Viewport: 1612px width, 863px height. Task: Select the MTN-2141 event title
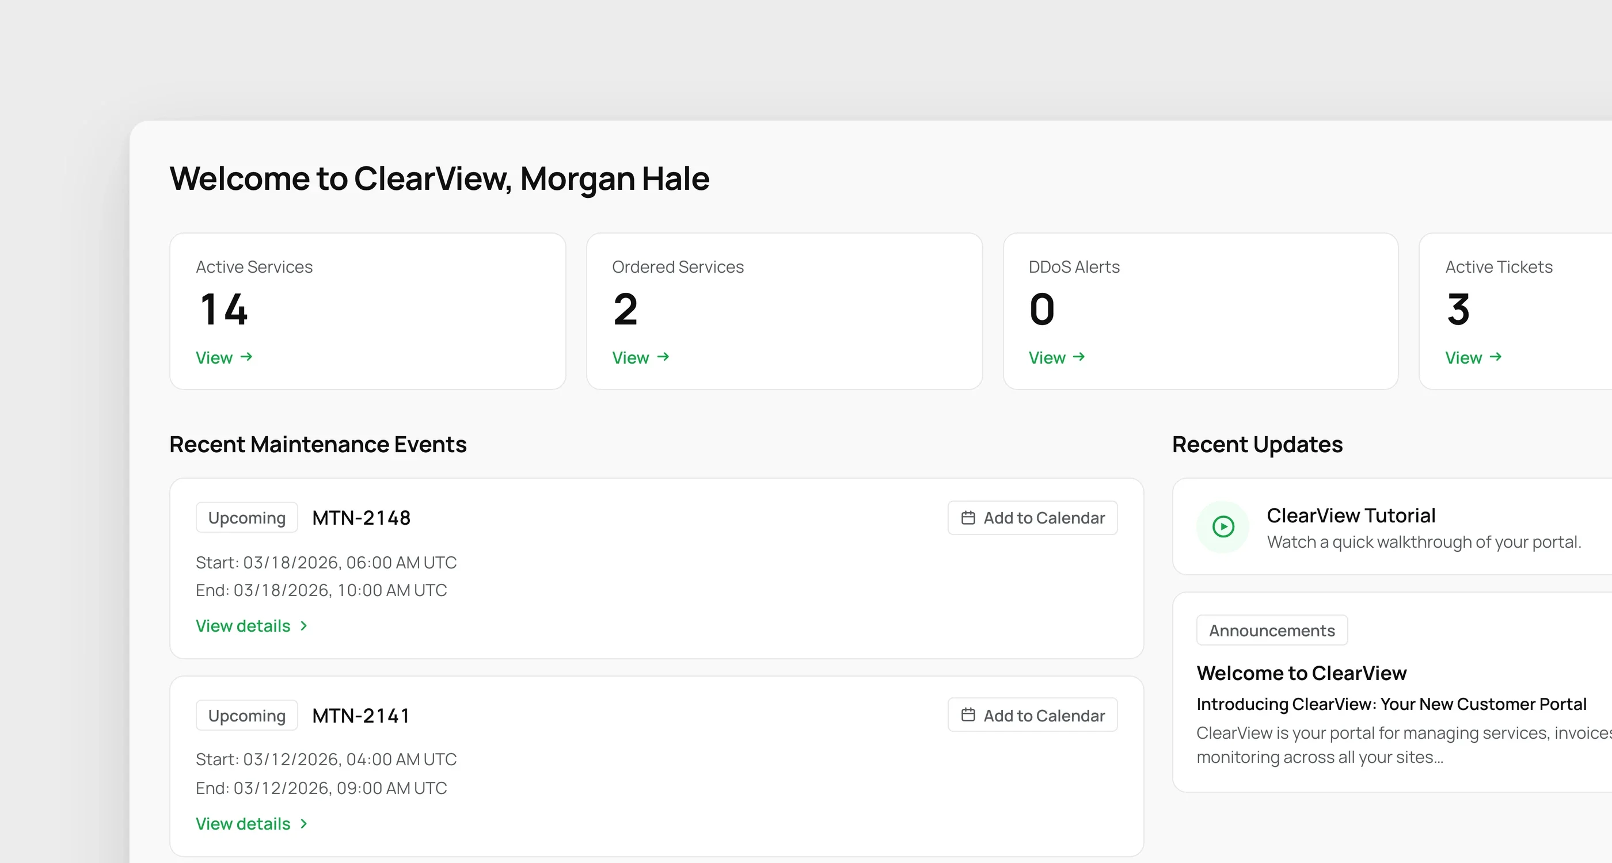coord(361,715)
